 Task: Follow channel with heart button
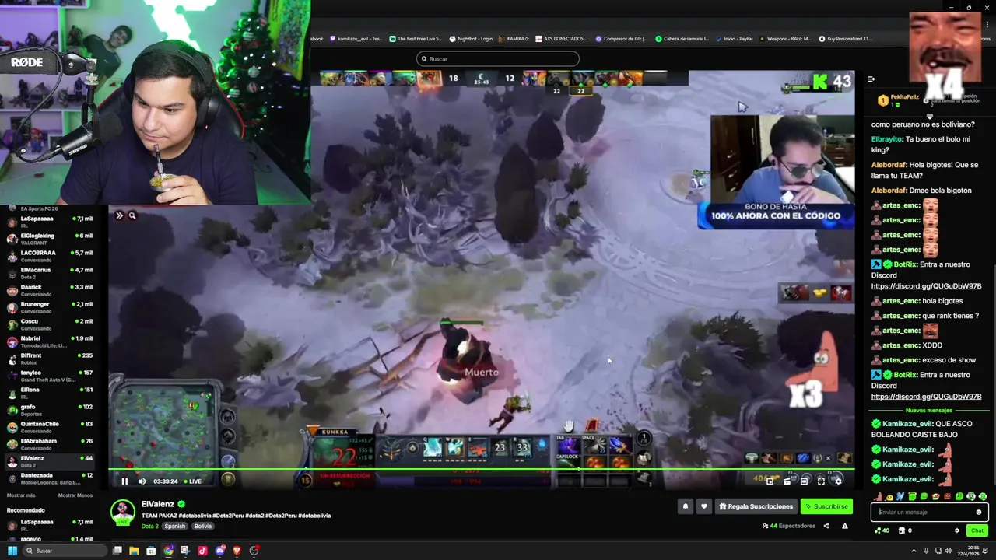tap(704, 506)
